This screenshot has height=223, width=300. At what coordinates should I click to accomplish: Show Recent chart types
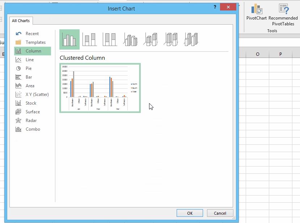32,34
